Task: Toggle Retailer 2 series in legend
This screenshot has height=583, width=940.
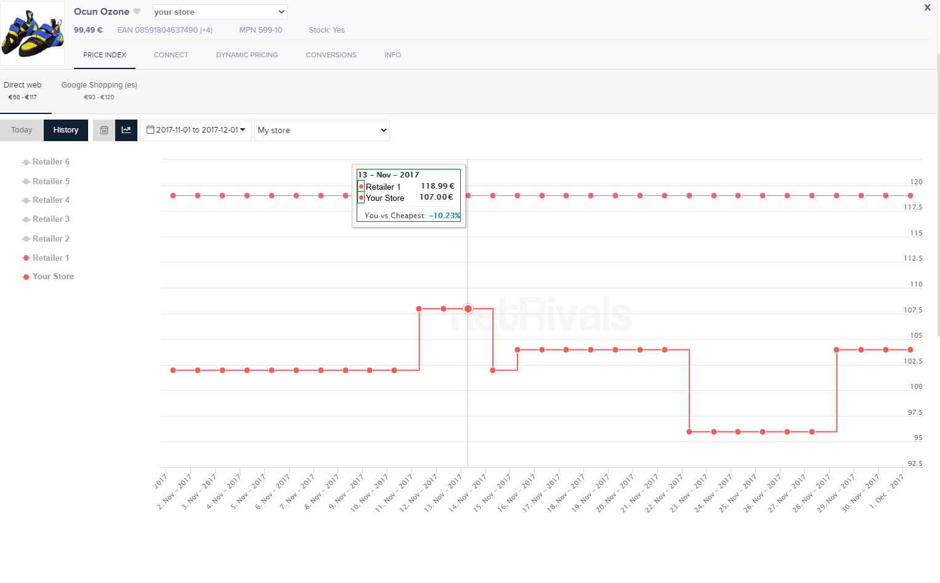Action: (46, 238)
